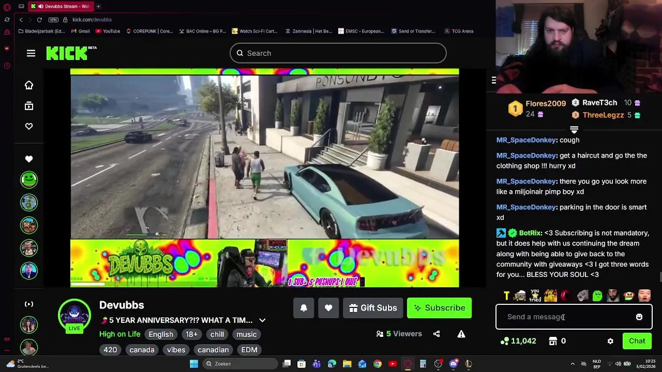This screenshot has width=662, height=372.
Task: Insert the bearded face emote
Action: (613, 296)
